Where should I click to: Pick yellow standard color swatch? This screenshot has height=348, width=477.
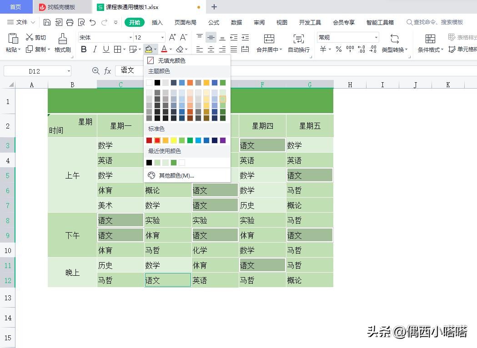pyautogui.click(x=173, y=140)
